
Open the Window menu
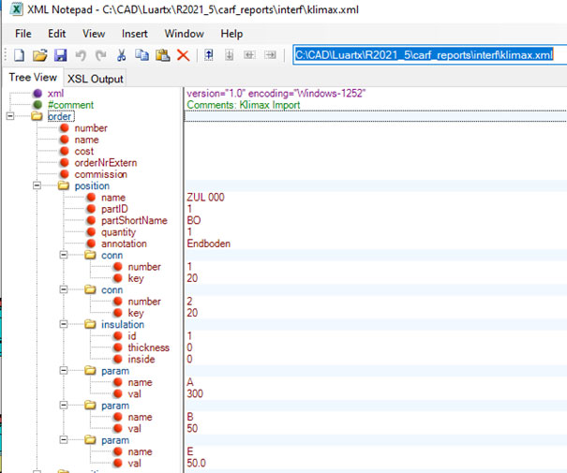click(184, 34)
